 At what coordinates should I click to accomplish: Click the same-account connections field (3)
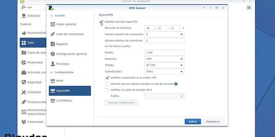164,41
